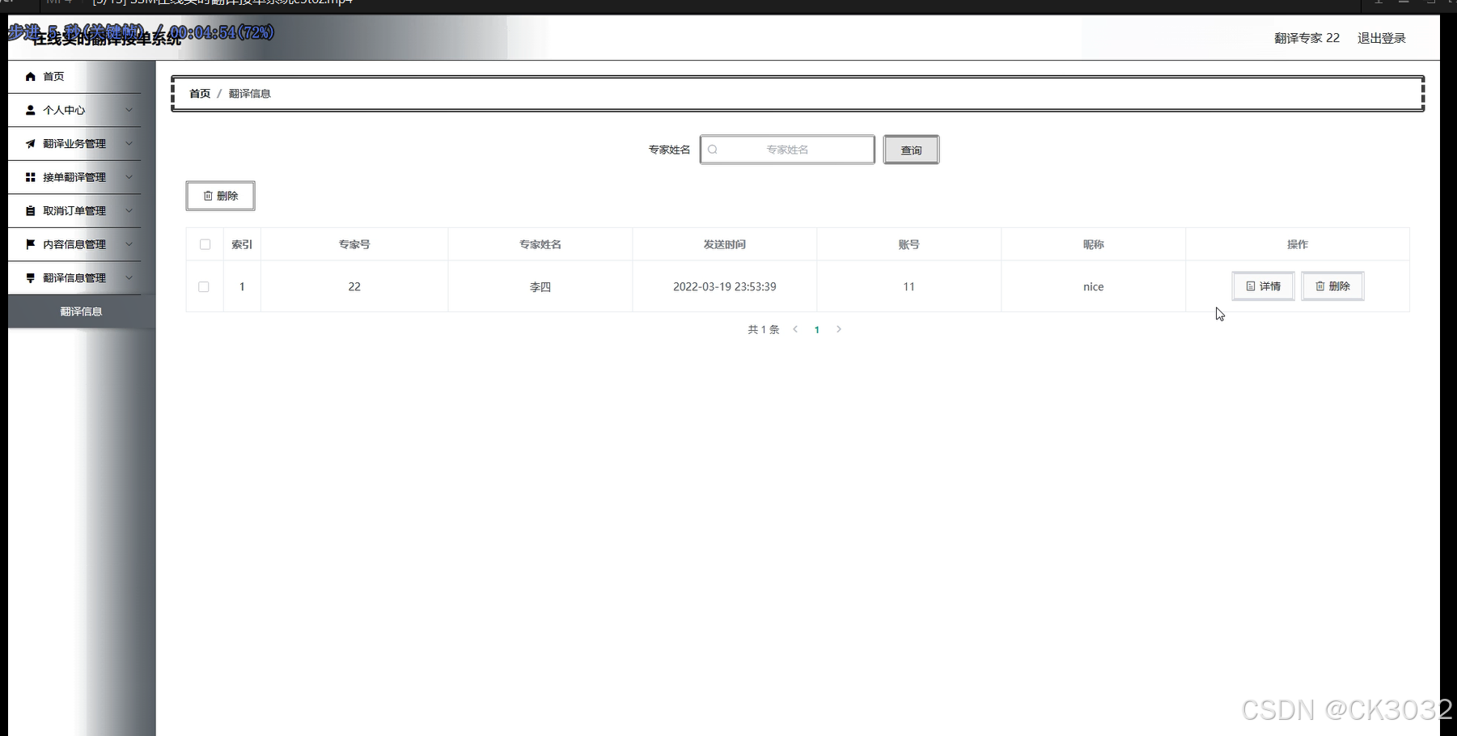The image size is (1457, 736).
Task: Click the magnifier icon in the search field
Action: (712, 149)
